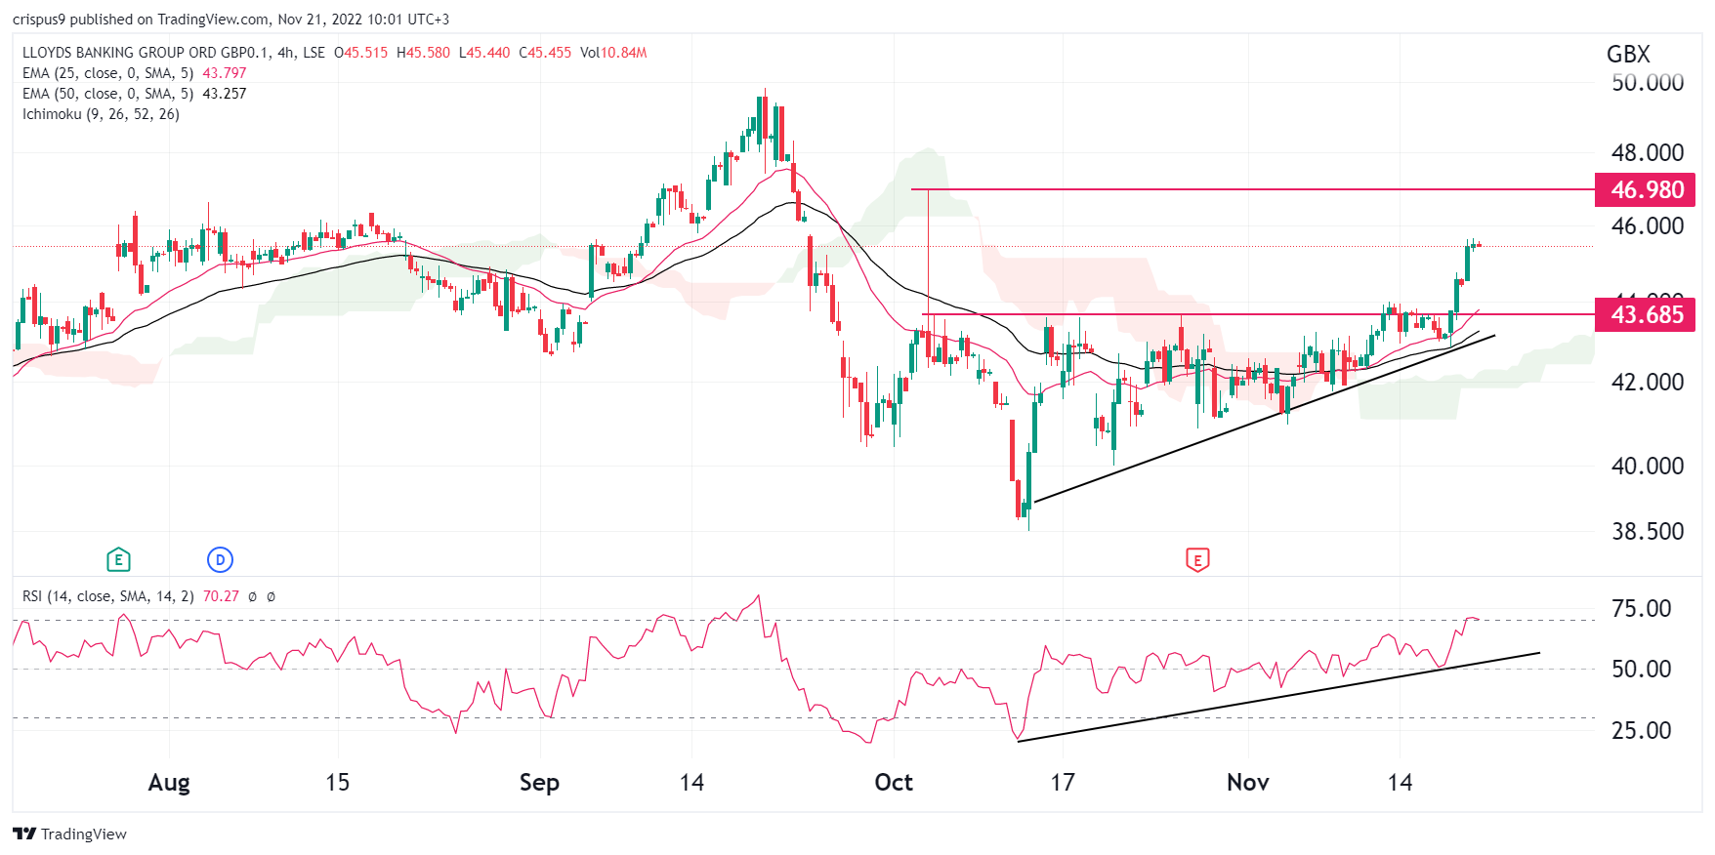The image size is (1715, 855).
Task: Click the GBX currency label
Action: 1627,55
